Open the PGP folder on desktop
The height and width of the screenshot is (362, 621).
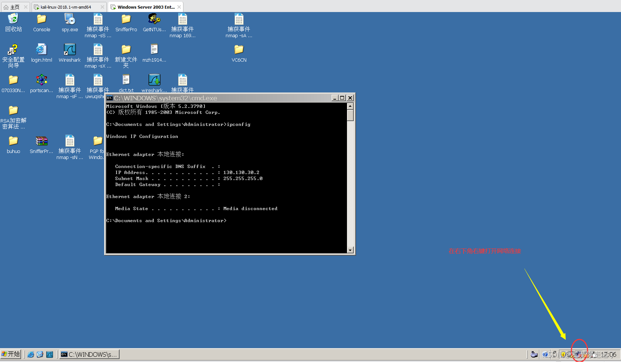(97, 147)
